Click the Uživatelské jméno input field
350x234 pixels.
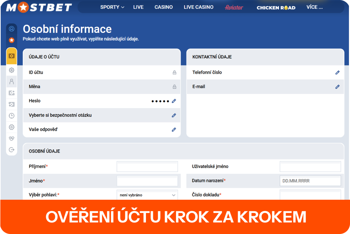click(310, 166)
